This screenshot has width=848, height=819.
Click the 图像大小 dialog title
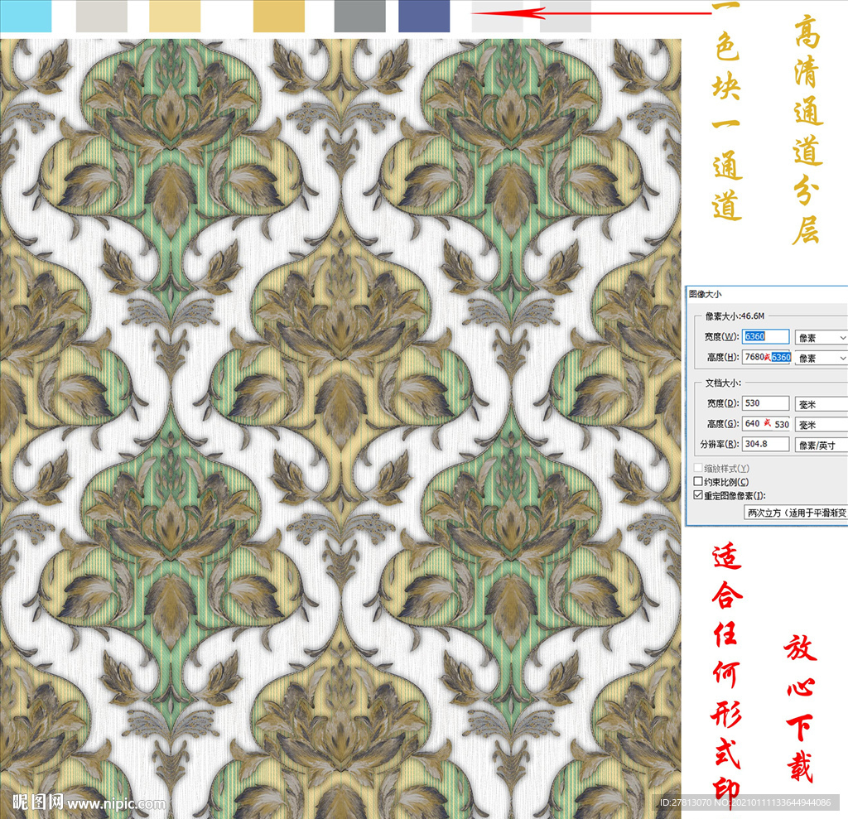click(x=706, y=294)
